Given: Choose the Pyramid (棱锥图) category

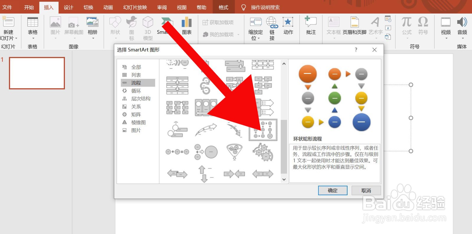Looking at the screenshot, I should tap(138, 122).
